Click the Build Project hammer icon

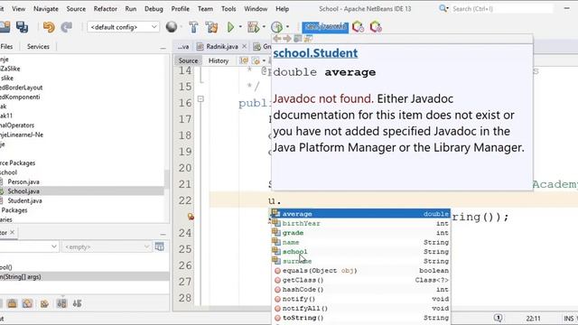(x=193, y=27)
